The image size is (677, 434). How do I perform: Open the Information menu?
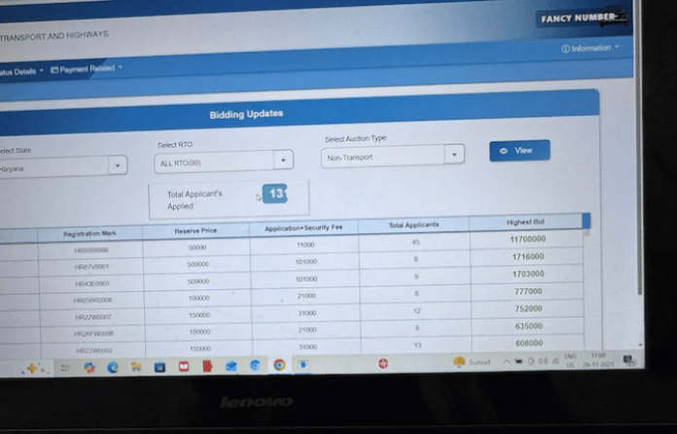tap(589, 48)
